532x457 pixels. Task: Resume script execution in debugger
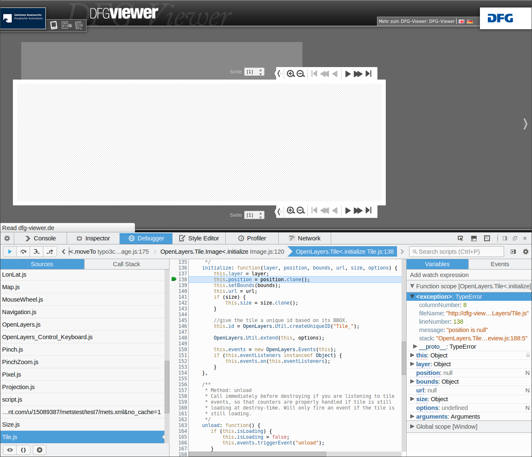pyautogui.click(x=10, y=252)
